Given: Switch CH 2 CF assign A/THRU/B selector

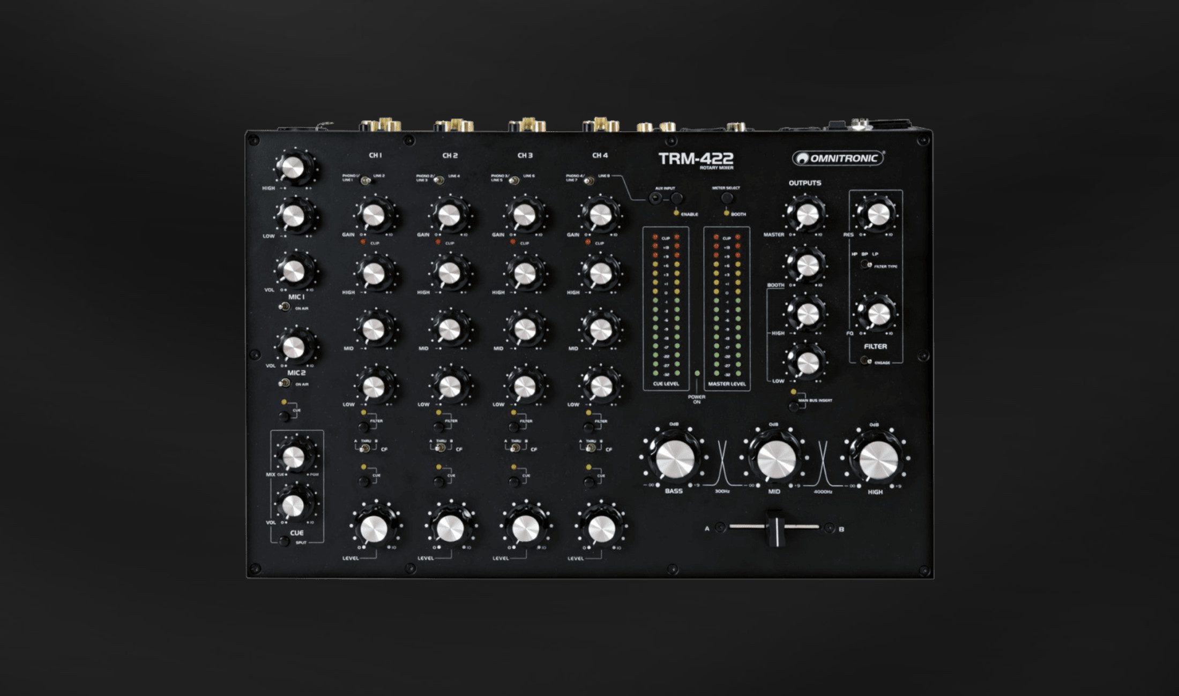Looking at the screenshot, I should 441,448.
